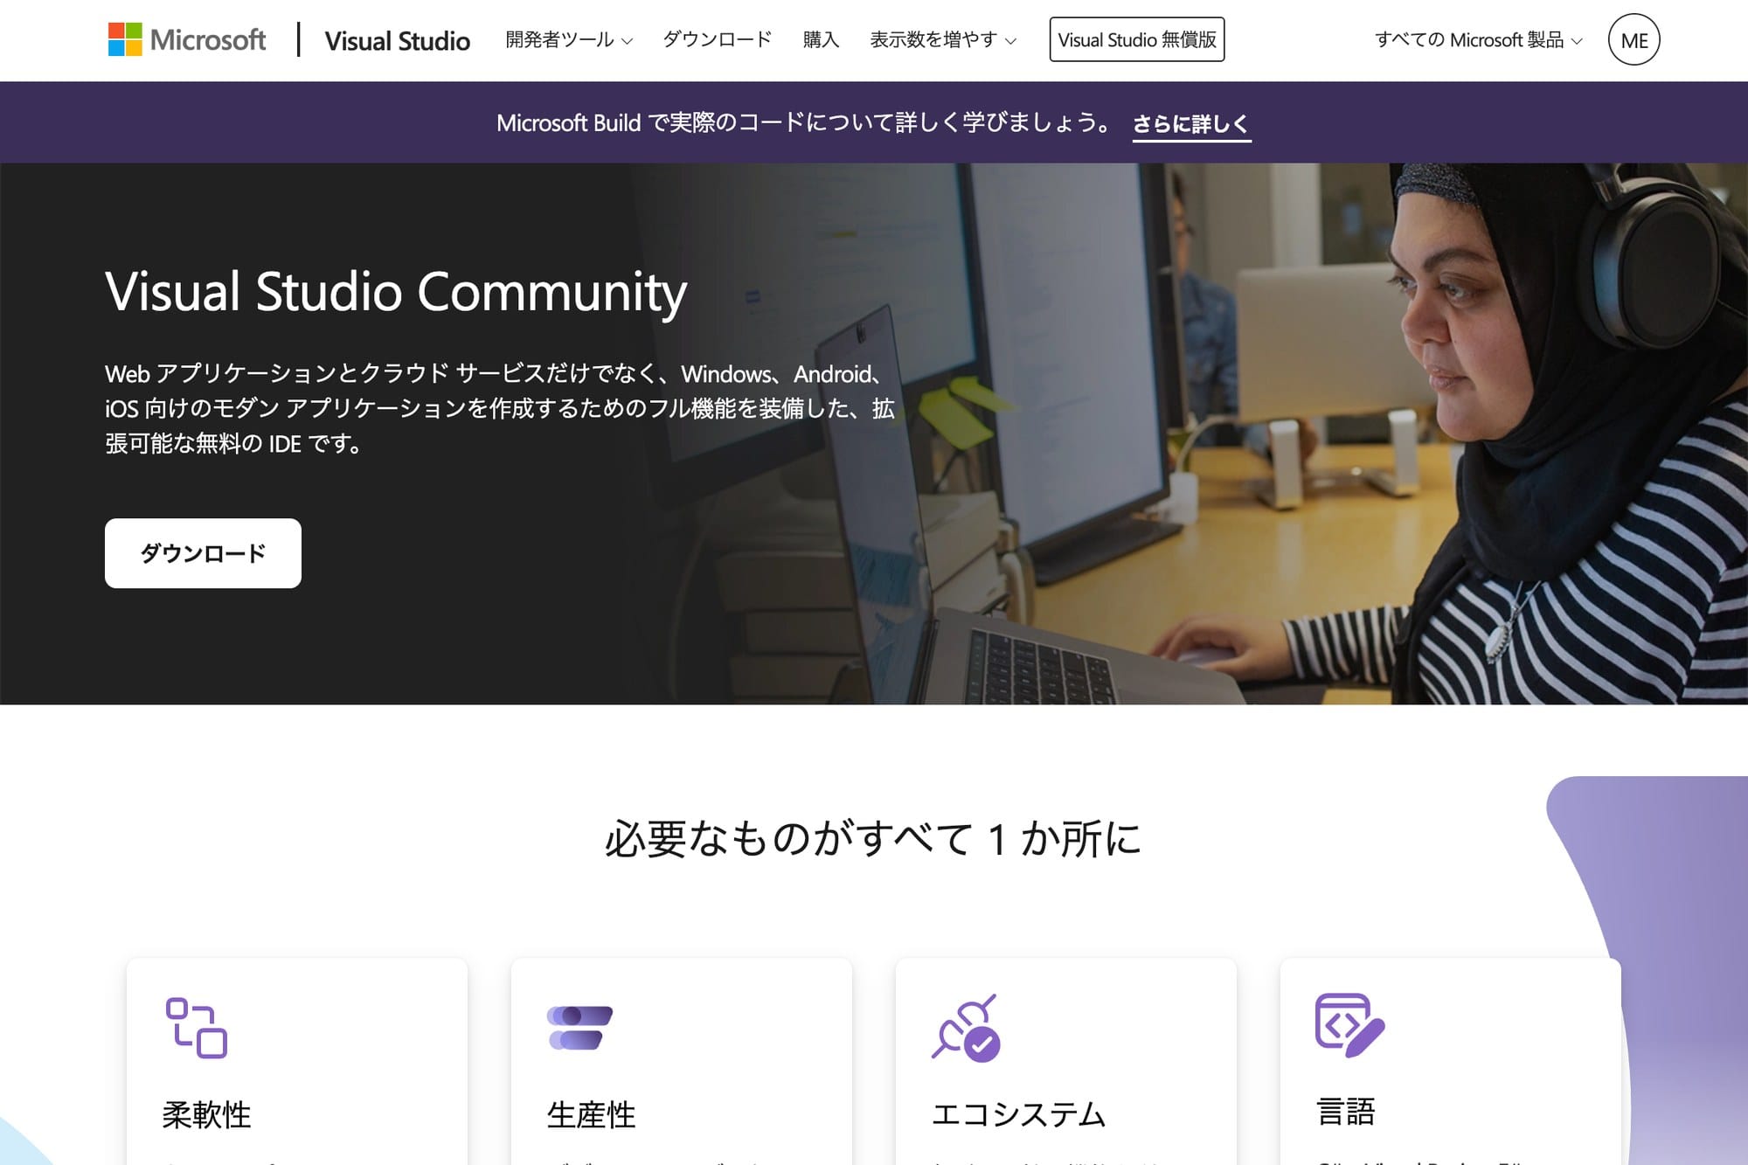Click the Visual Studio Community heading

pos(396,292)
